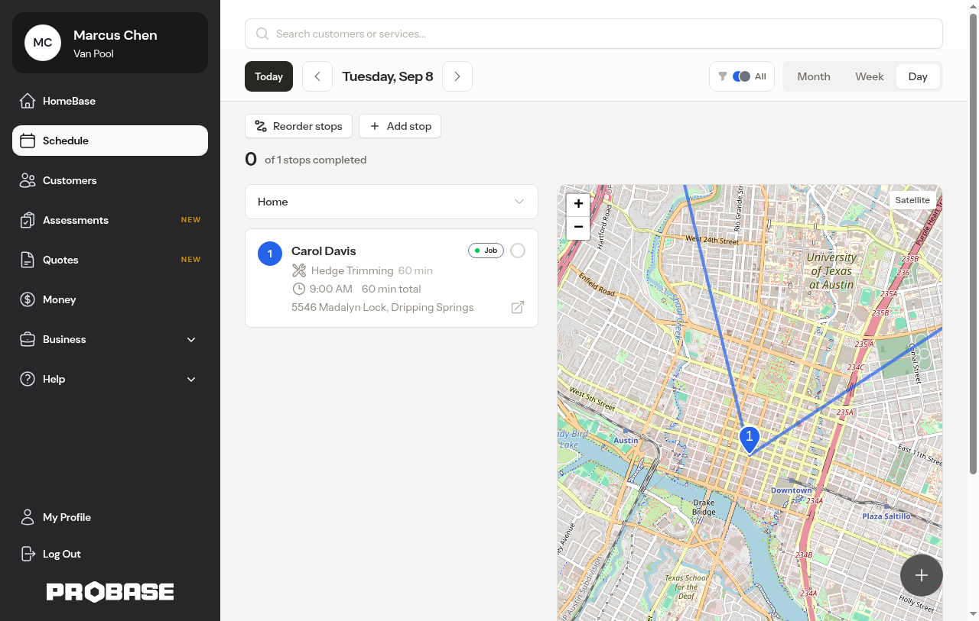Go to the Customers section
This screenshot has height=621, width=979.
[110, 180]
